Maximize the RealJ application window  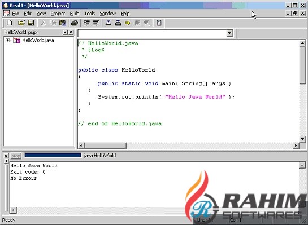pyautogui.click(x=295, y=5)
